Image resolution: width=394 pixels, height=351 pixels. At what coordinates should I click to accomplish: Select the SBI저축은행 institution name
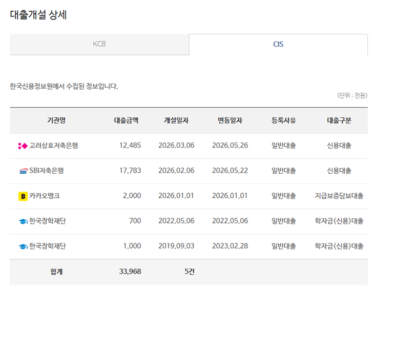(47, 171)
